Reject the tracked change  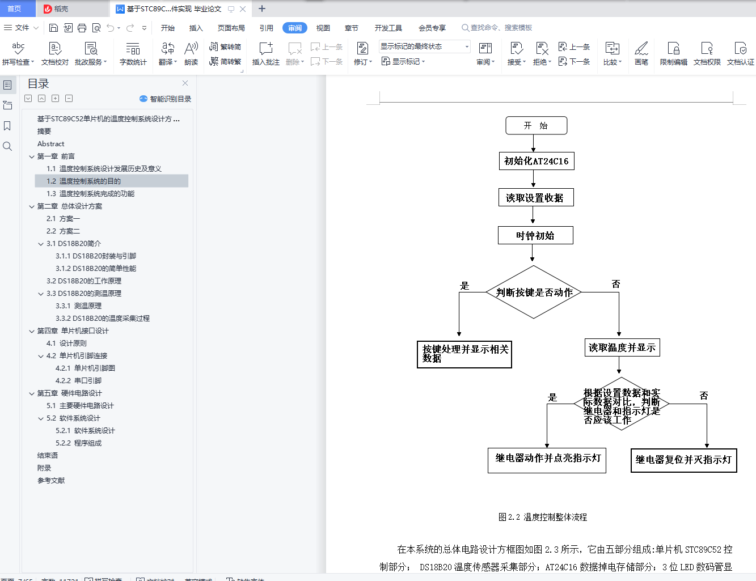click(542, 53)
